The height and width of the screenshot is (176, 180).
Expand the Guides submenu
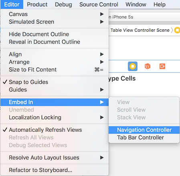[55, 90]
